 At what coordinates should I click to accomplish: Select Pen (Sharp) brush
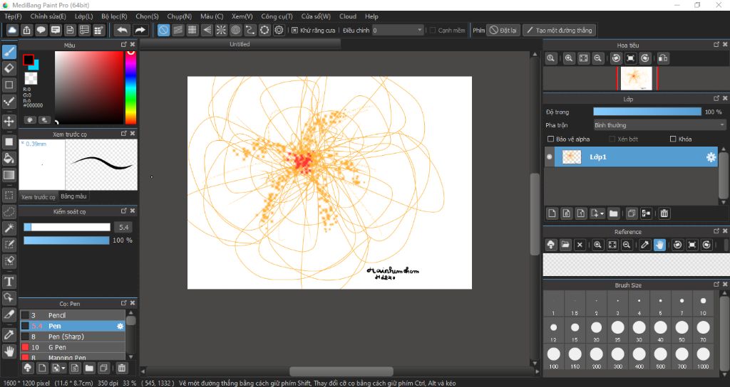tap(73, 336)
